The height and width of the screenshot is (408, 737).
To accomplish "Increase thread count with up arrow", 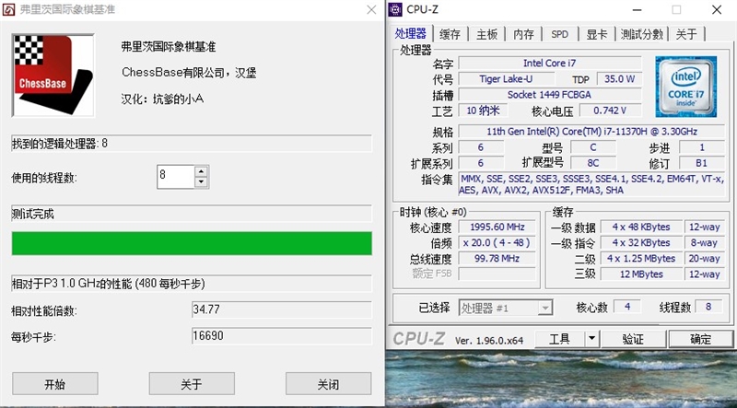I will click(201, 172).
